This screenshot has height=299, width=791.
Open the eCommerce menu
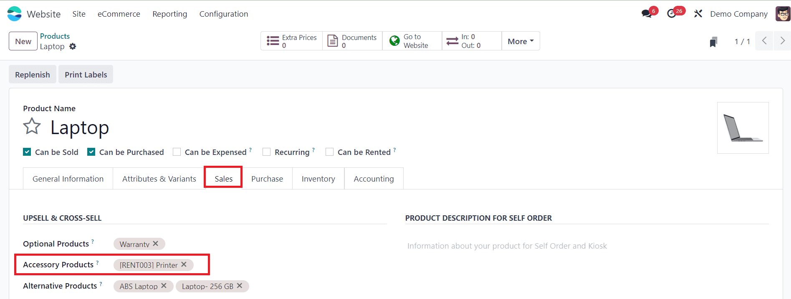tap(119, 14)
